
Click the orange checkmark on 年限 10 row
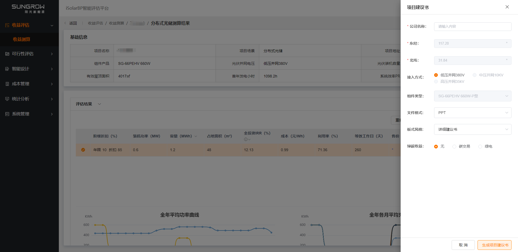(83, 150)
